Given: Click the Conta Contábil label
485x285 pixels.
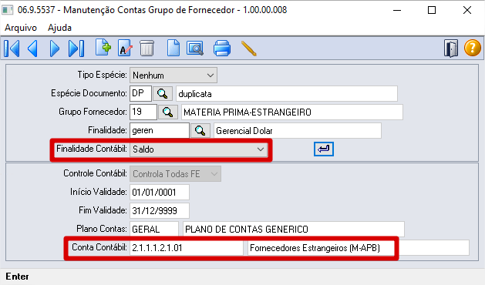Looking at the screenshot, I should [99, 247].
